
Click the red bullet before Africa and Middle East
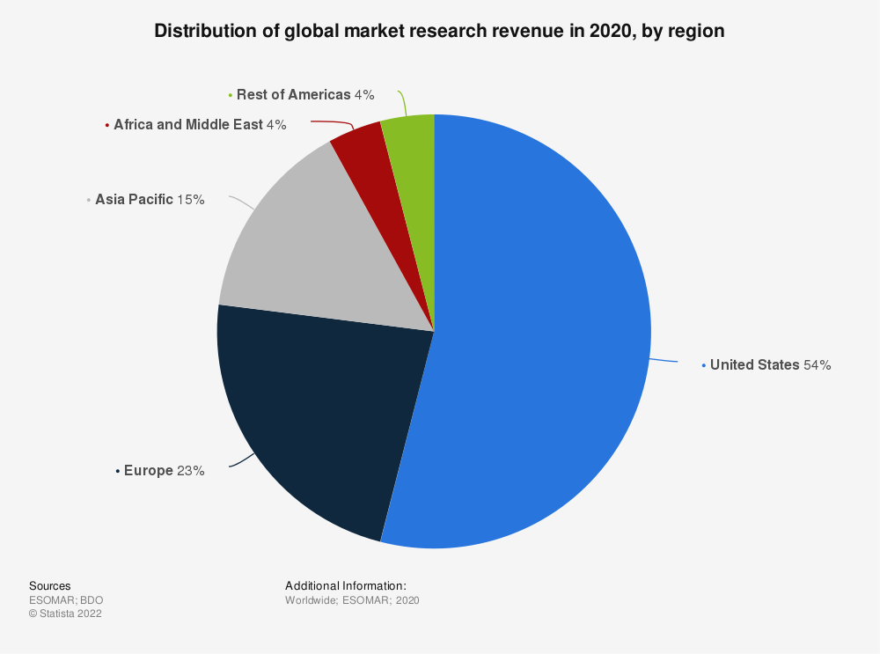tap(107, 126)
